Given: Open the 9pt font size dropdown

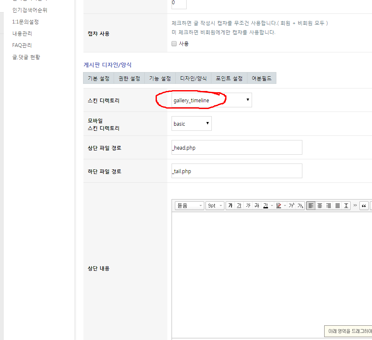Looking at the screenshot, I should click(215, 205).
